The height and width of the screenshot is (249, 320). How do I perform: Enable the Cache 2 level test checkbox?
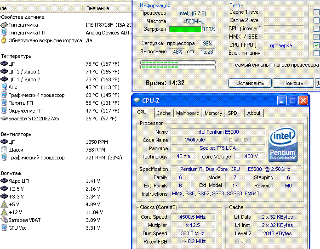pyautogui.click(x=316, y=20)
